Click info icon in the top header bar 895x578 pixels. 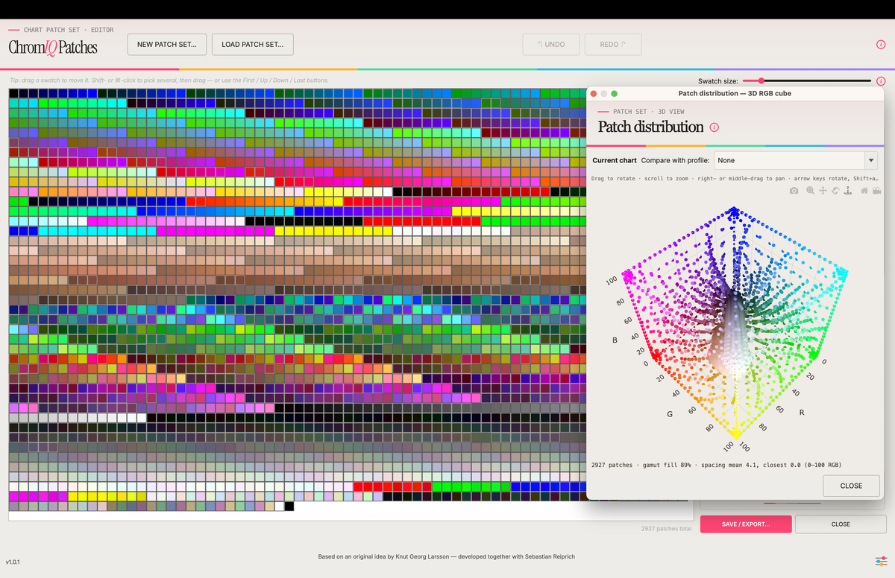pos(881,45)
